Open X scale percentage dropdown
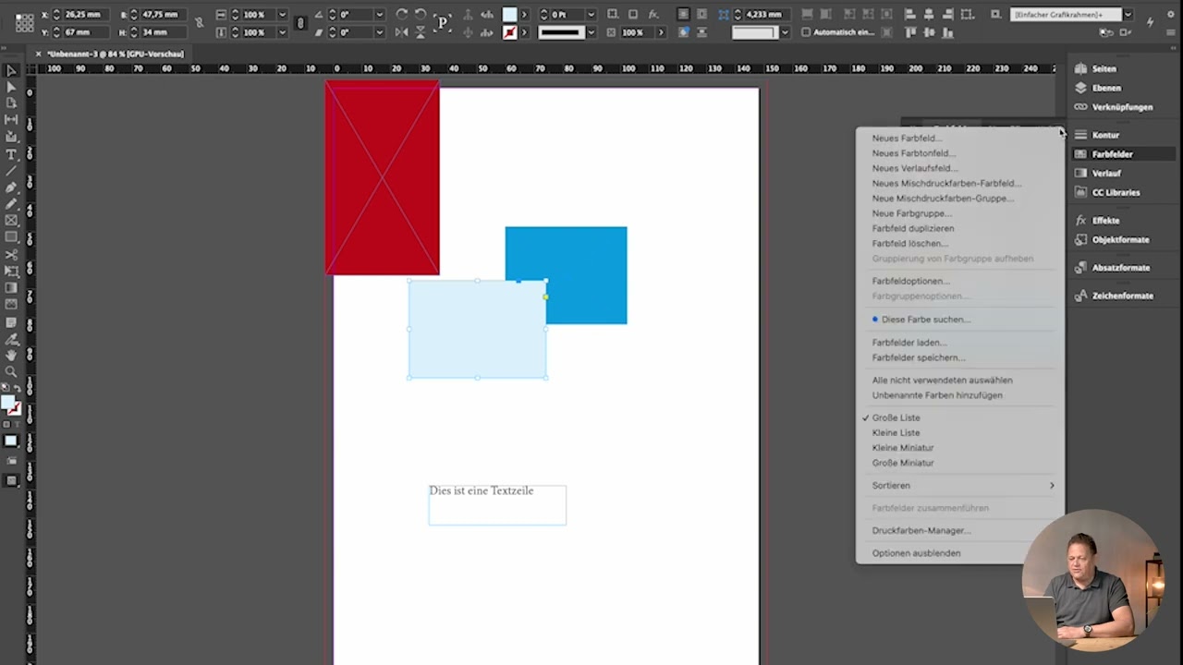 pos(283,15)
